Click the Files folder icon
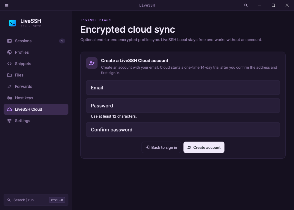 tap(9, 75)
